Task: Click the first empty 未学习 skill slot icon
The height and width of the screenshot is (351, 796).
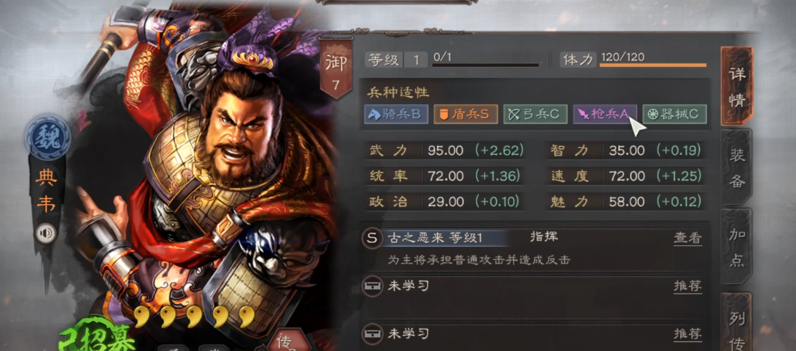Action: pos(372,286)
